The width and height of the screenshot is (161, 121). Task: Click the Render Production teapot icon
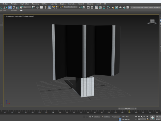tap(120, 7)
